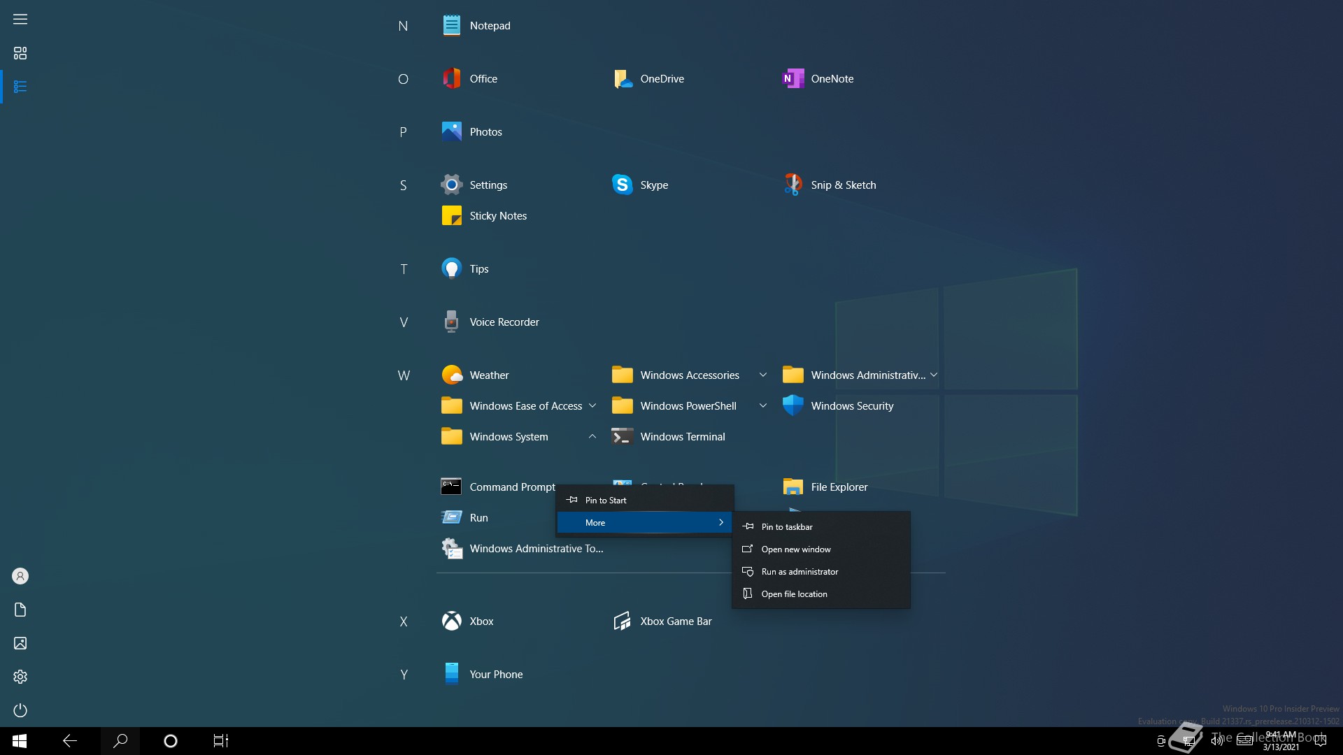Switch to pinned tiles view
Image resolution: width=1343 pixels, height=755 pixels.
tap(20, 53)
